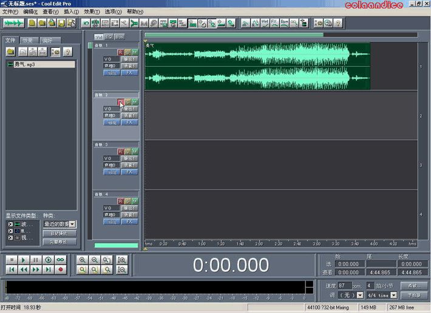Solo track 3 with S button
431x313 pixels.
pos(127,151)
